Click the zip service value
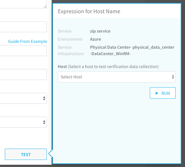The width and height of the screenshot is (185, 167). click(x=100, y=31)
